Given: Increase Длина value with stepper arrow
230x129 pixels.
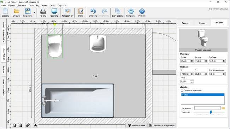Looking at the screenshot, I should pos(192,60).
